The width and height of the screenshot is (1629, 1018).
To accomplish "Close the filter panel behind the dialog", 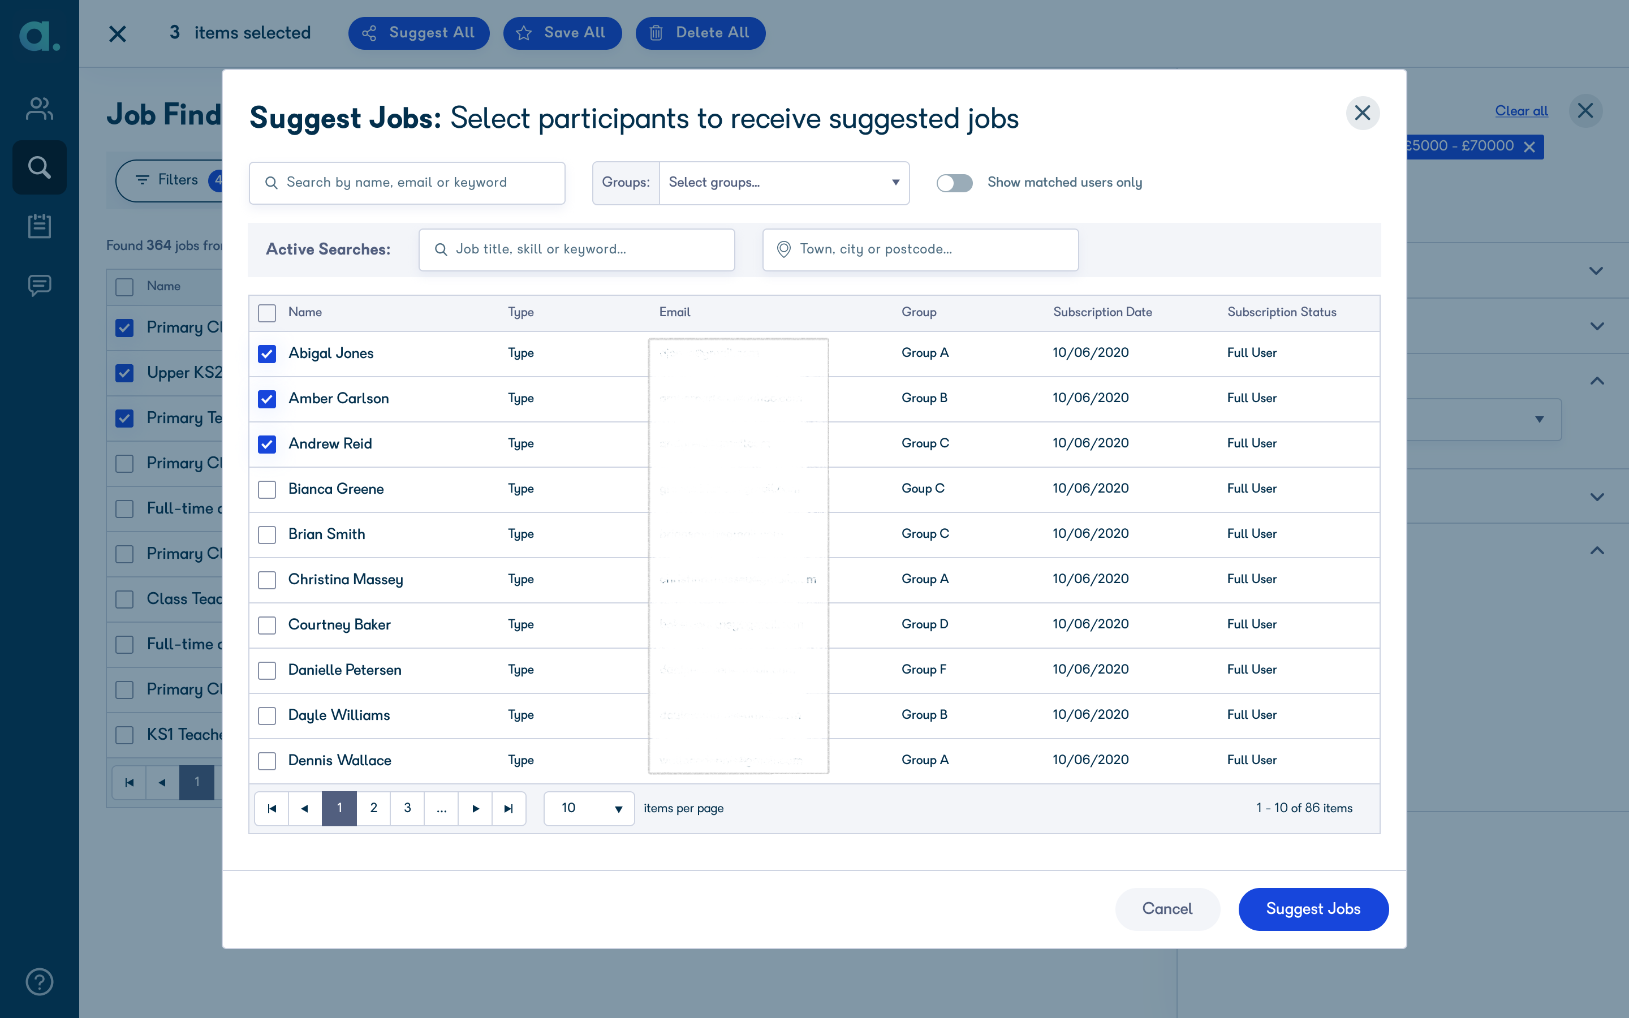I will [1585, 110].
